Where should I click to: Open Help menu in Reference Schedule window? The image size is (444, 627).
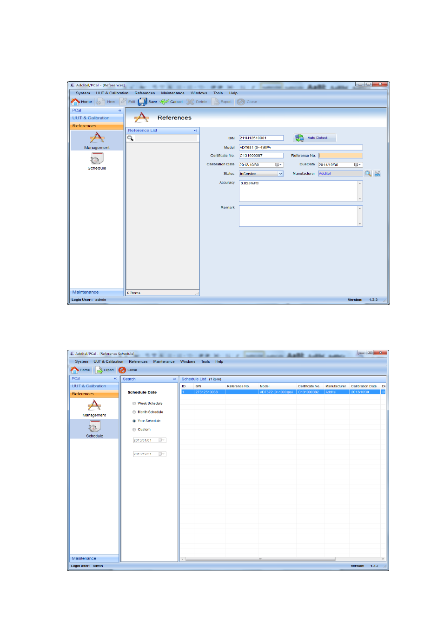pos(219,362)
